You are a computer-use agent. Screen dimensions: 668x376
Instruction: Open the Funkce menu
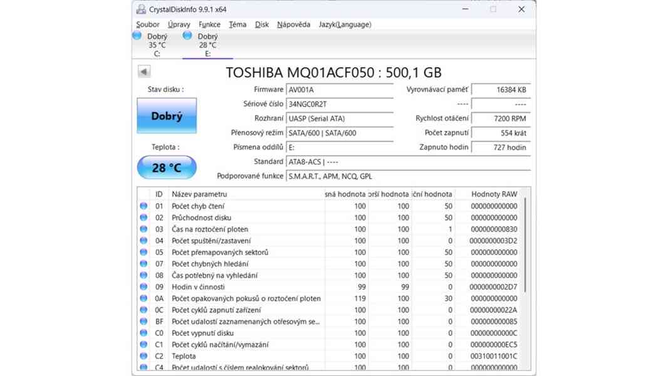[209, 24]
